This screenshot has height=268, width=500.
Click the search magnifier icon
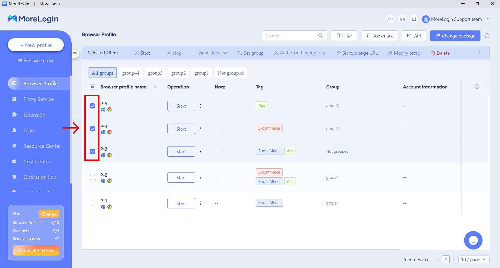[x=320, y=36]
